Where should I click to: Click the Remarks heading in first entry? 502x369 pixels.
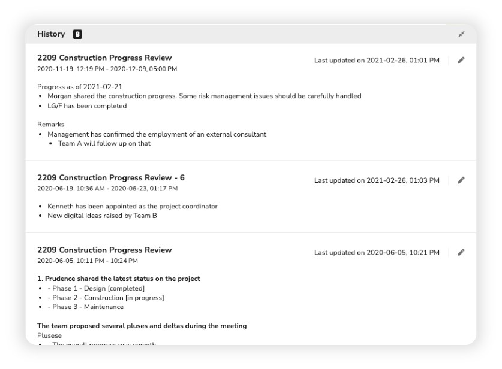tap(50, 125)
